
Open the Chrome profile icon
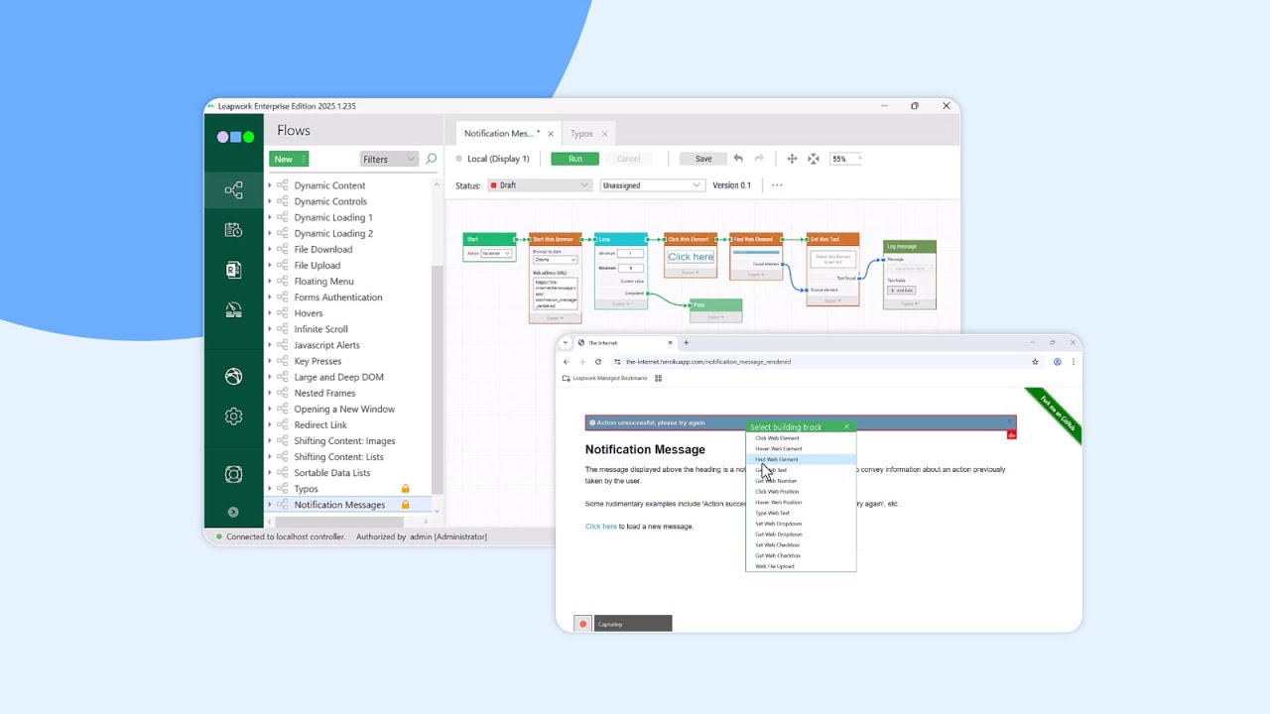[1057, 362]
